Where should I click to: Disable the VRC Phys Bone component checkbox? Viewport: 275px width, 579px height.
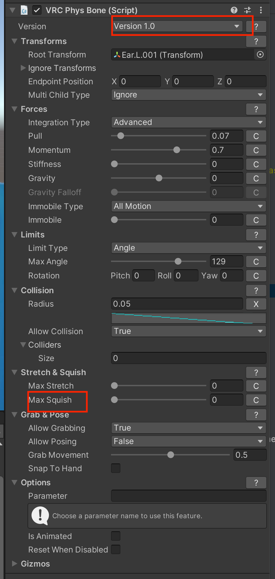tap(37, 10)
